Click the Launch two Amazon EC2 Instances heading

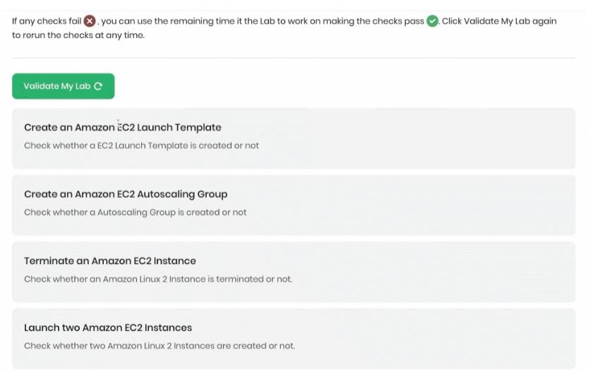point(108,328)
